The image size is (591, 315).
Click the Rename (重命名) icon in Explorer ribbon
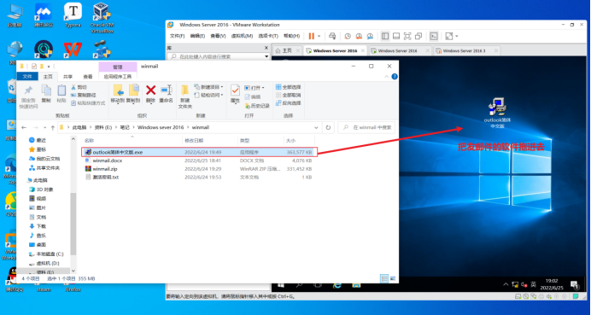point(166,90)
